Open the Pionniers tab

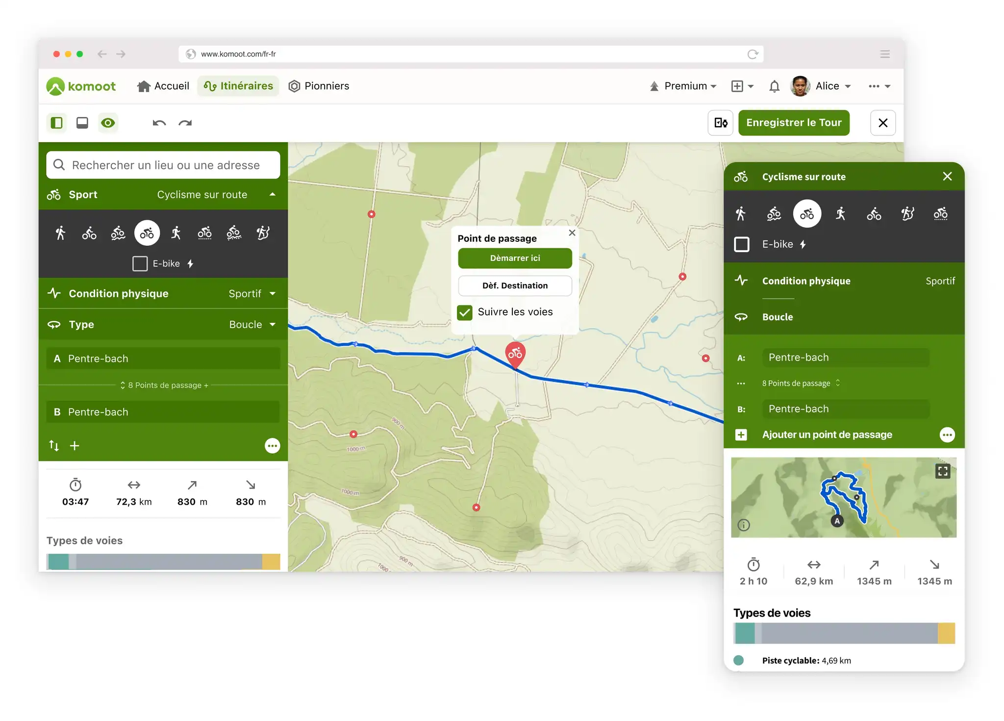tap(319, 86)
